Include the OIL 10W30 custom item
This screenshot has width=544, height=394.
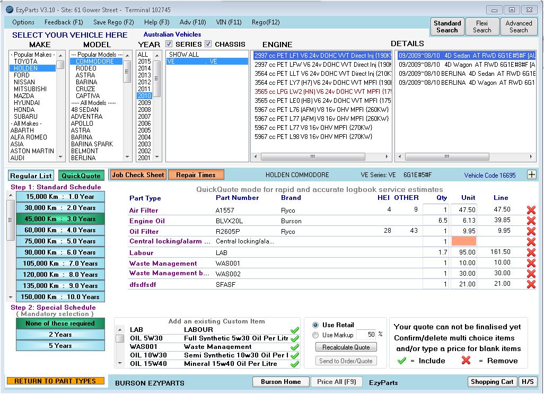[x=295, y=355]
